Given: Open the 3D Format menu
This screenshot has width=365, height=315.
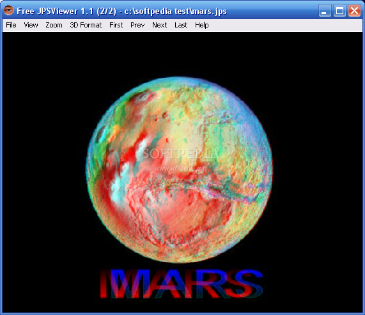Looking at the screenshot, I should (x=86, y=25).
